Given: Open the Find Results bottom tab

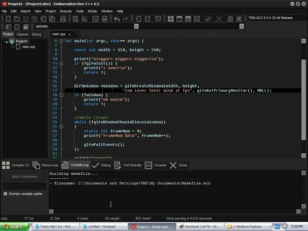Looking at the screenshot, I should (x=128, y=165).
